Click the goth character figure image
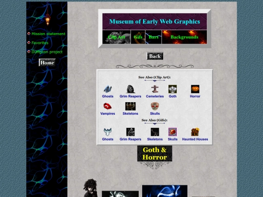This screenshot has height=197, width=263. click(x=91, y=188)
